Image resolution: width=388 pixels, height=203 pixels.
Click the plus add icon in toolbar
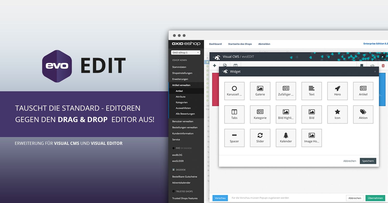[x=214, y=65]
